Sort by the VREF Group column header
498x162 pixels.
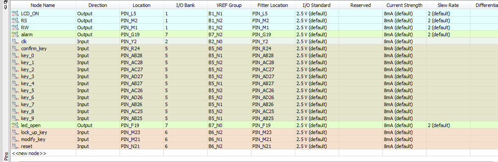click(x=230, y=5)
